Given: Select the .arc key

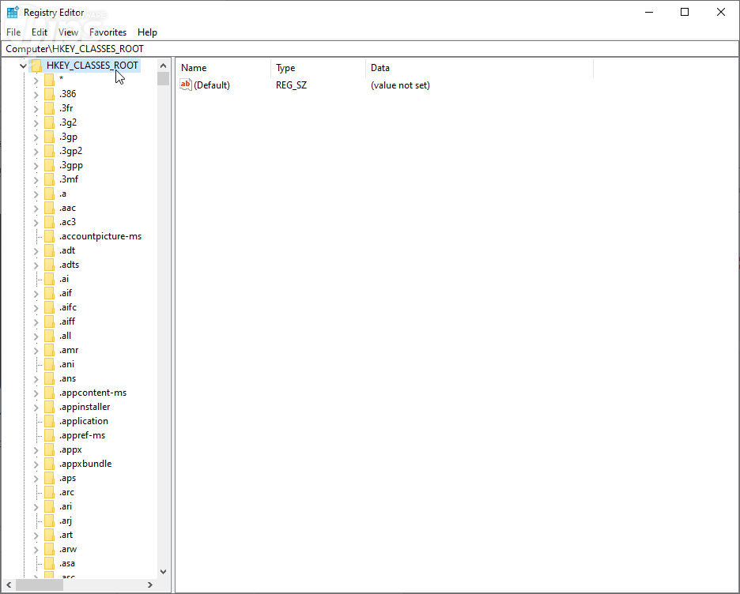Looking at the screenshot, I should tap(66, 492).
